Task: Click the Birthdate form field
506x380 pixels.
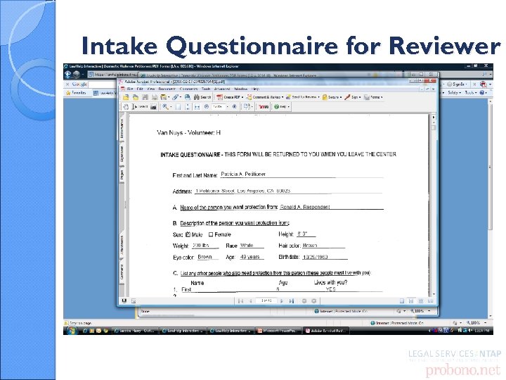Action: pos(325,258)
